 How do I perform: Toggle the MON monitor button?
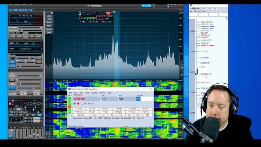pos(12,67)
